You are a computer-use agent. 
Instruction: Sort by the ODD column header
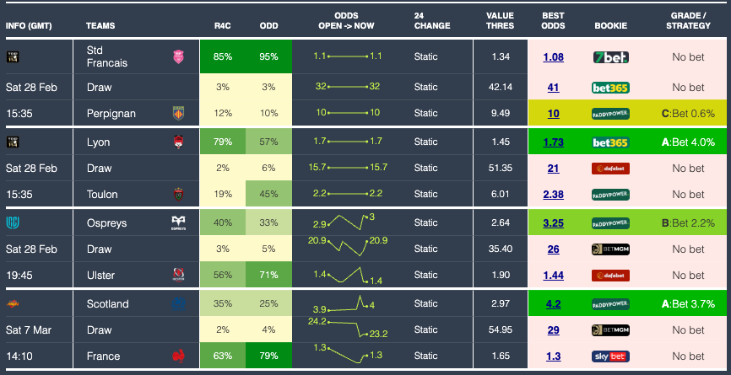[268, 26]
